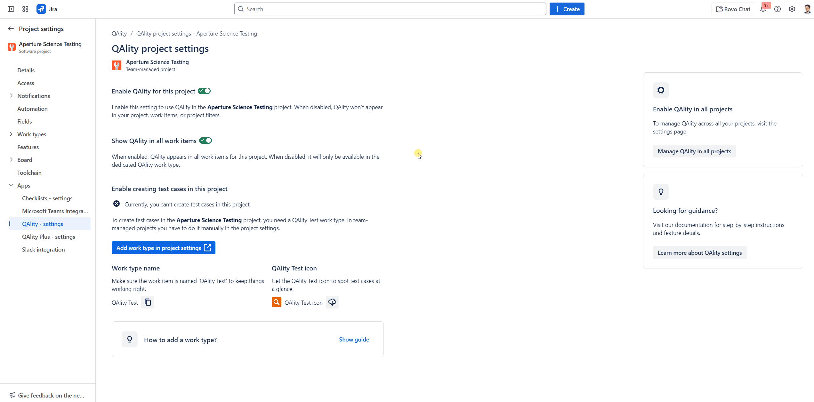The width and height of the screenshot is (814, 402).
Task: Open the notifications bell icon
Action: pyautogui.click(x=763, y=9)
